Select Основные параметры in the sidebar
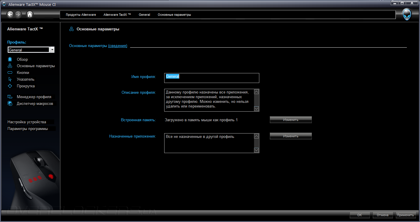Viewport: 420px width, 222px height. click(36, 66)
